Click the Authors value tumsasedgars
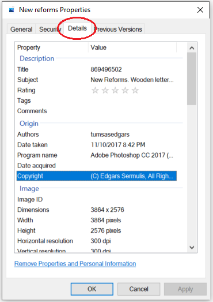The image size is (213, 302). point(110,135)
